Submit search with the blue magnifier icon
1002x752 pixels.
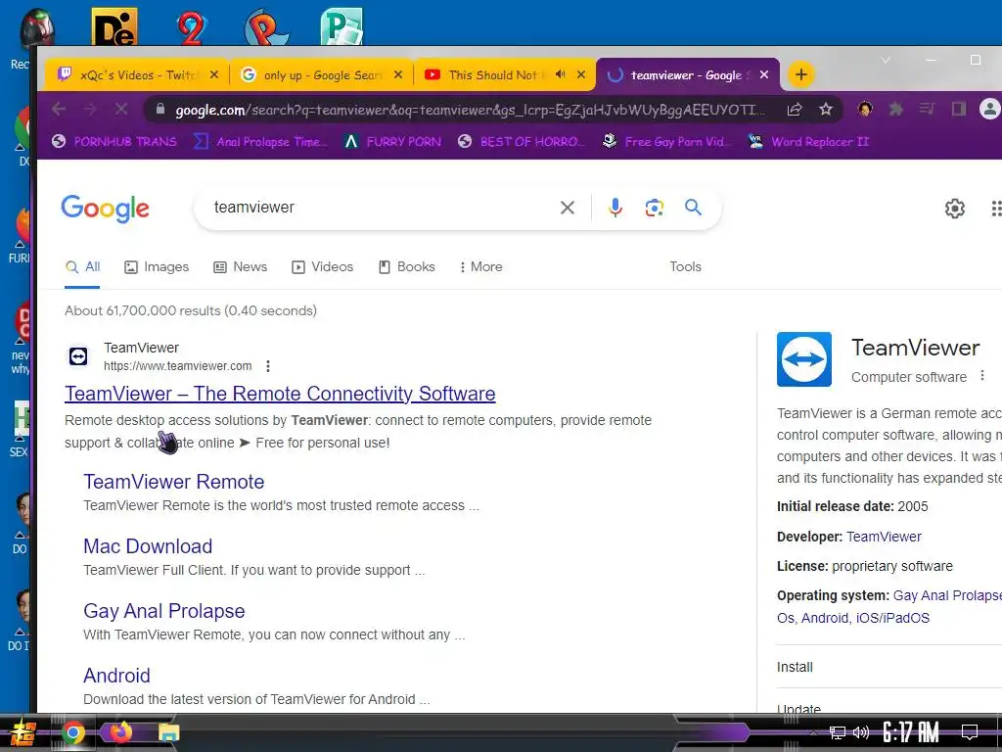[x=693, y=208]
